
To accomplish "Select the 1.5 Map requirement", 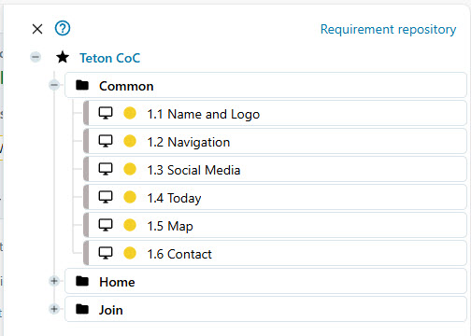I will tap(275, 225).
